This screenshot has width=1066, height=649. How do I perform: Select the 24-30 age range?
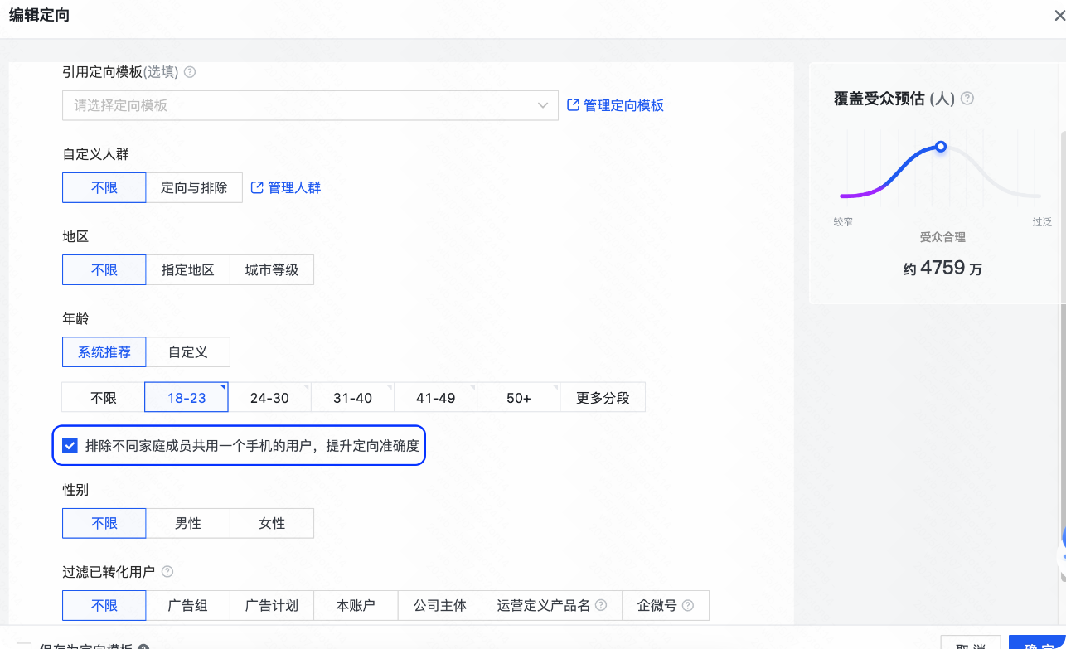click(x=269, y=397)
